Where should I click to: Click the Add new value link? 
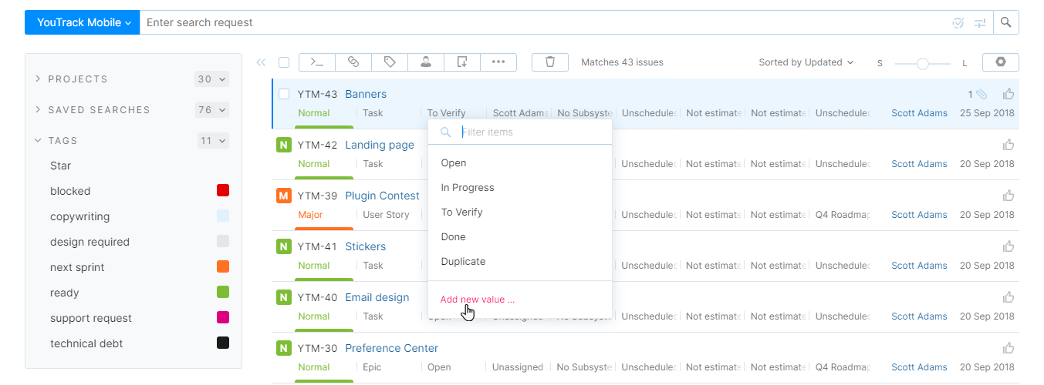click(477, 300)
